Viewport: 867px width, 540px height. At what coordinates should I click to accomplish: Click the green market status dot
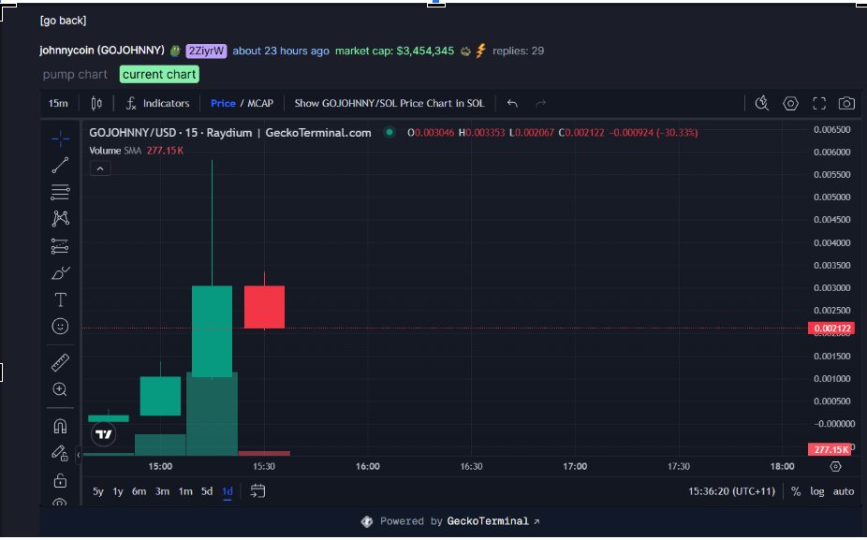(x=389, y=133)
